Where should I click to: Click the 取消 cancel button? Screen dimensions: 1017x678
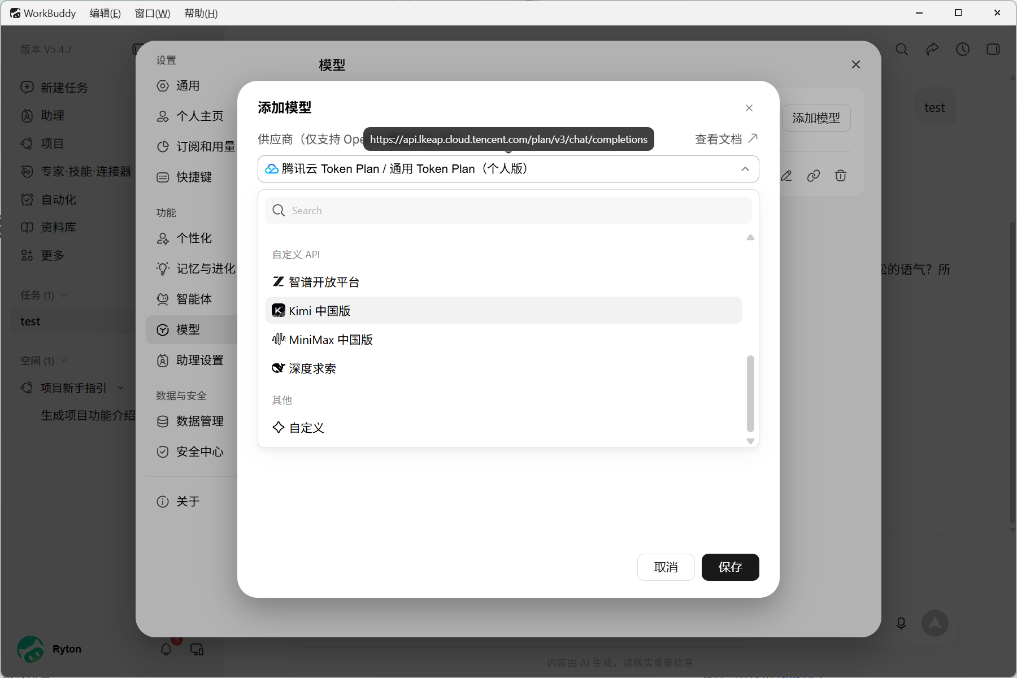666,567
